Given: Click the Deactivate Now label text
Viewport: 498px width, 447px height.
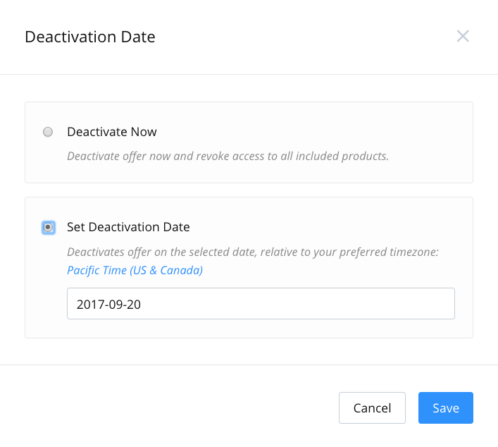Looking at the screenshot, I should click(x=112, y=132).
